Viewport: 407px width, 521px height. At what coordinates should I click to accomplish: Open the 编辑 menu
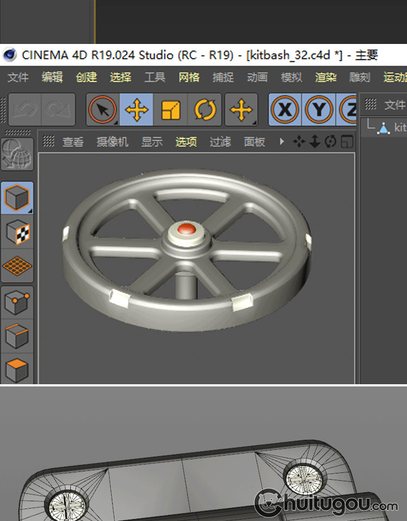click(52, 78)
